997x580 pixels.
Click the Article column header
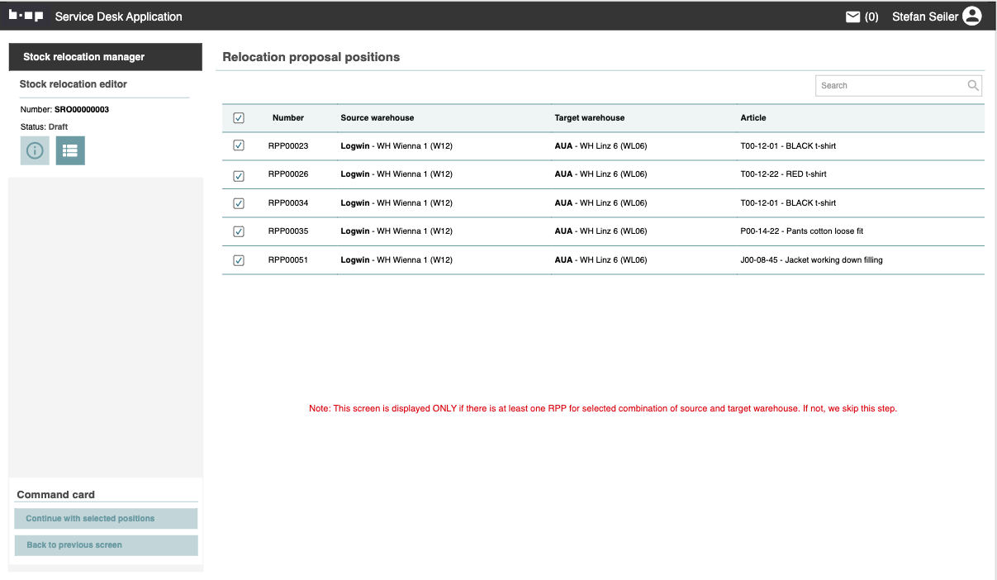[x=752, y=118]
